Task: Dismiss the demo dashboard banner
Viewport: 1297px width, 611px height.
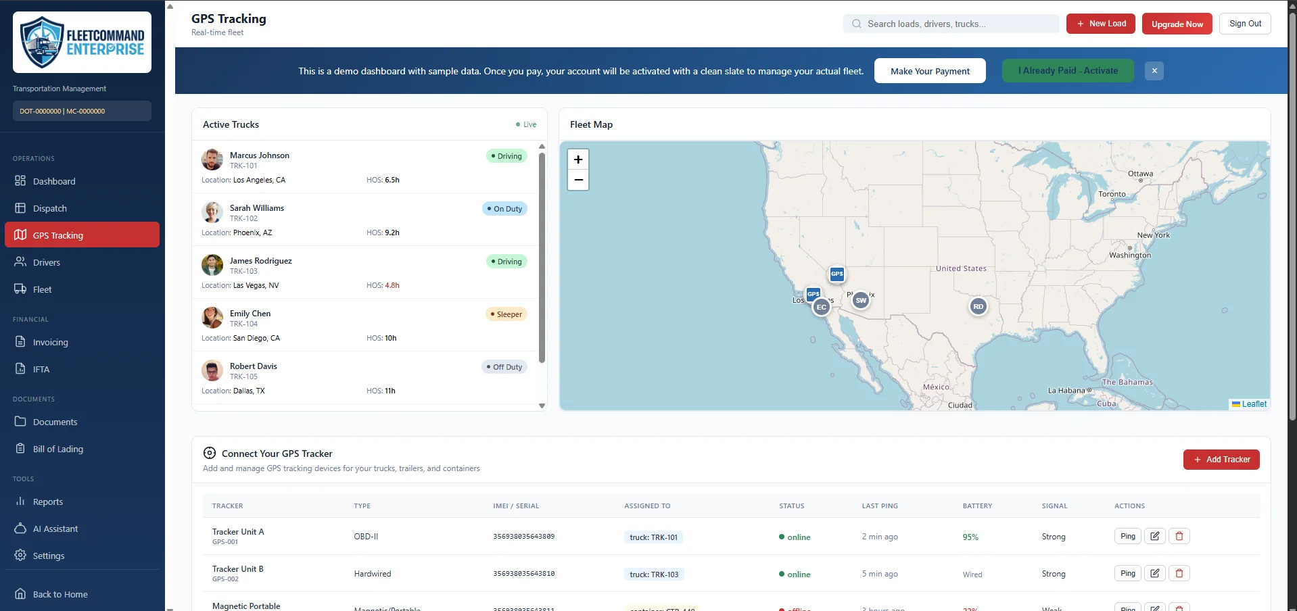Action: (x=1154, y=70)
